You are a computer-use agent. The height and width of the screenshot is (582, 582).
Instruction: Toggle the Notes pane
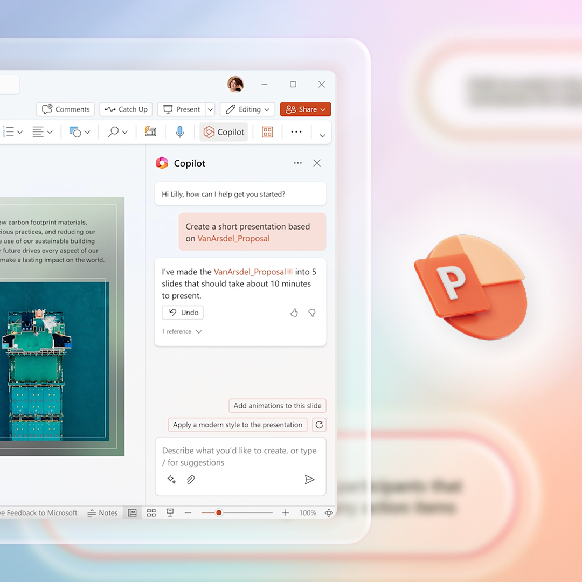(102, 512)
